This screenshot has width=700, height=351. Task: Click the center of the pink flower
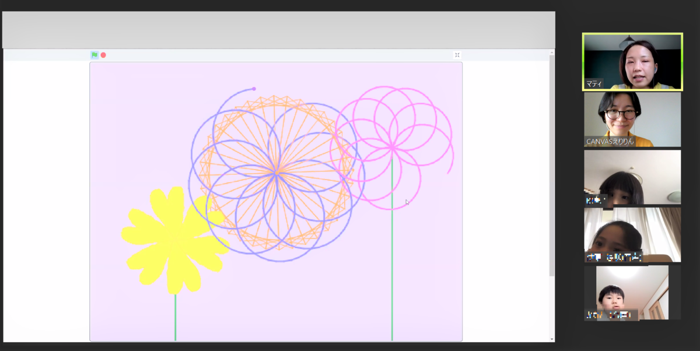click(x=393, y=148)
